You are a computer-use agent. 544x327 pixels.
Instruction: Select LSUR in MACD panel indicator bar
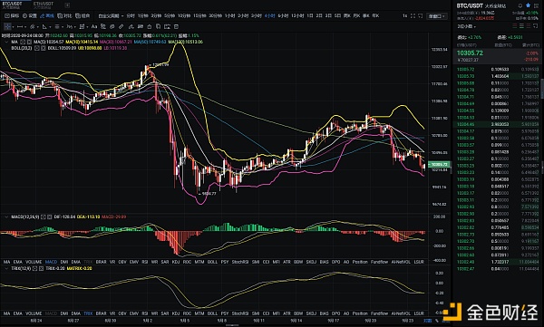(x=419, y=262)
